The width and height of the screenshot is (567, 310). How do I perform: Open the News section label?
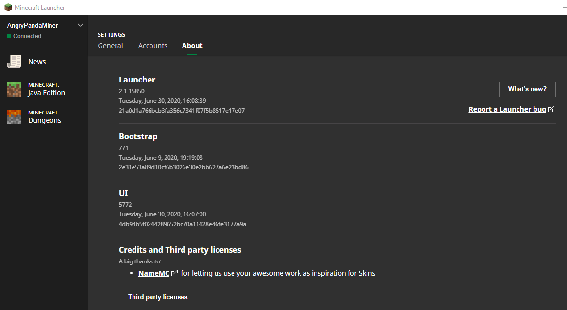(37, 62)
